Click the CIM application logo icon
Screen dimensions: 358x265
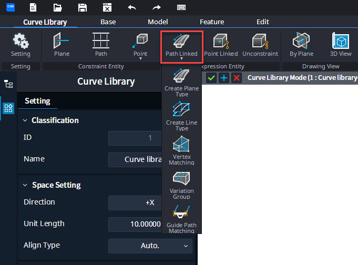[x=11, y=7]
